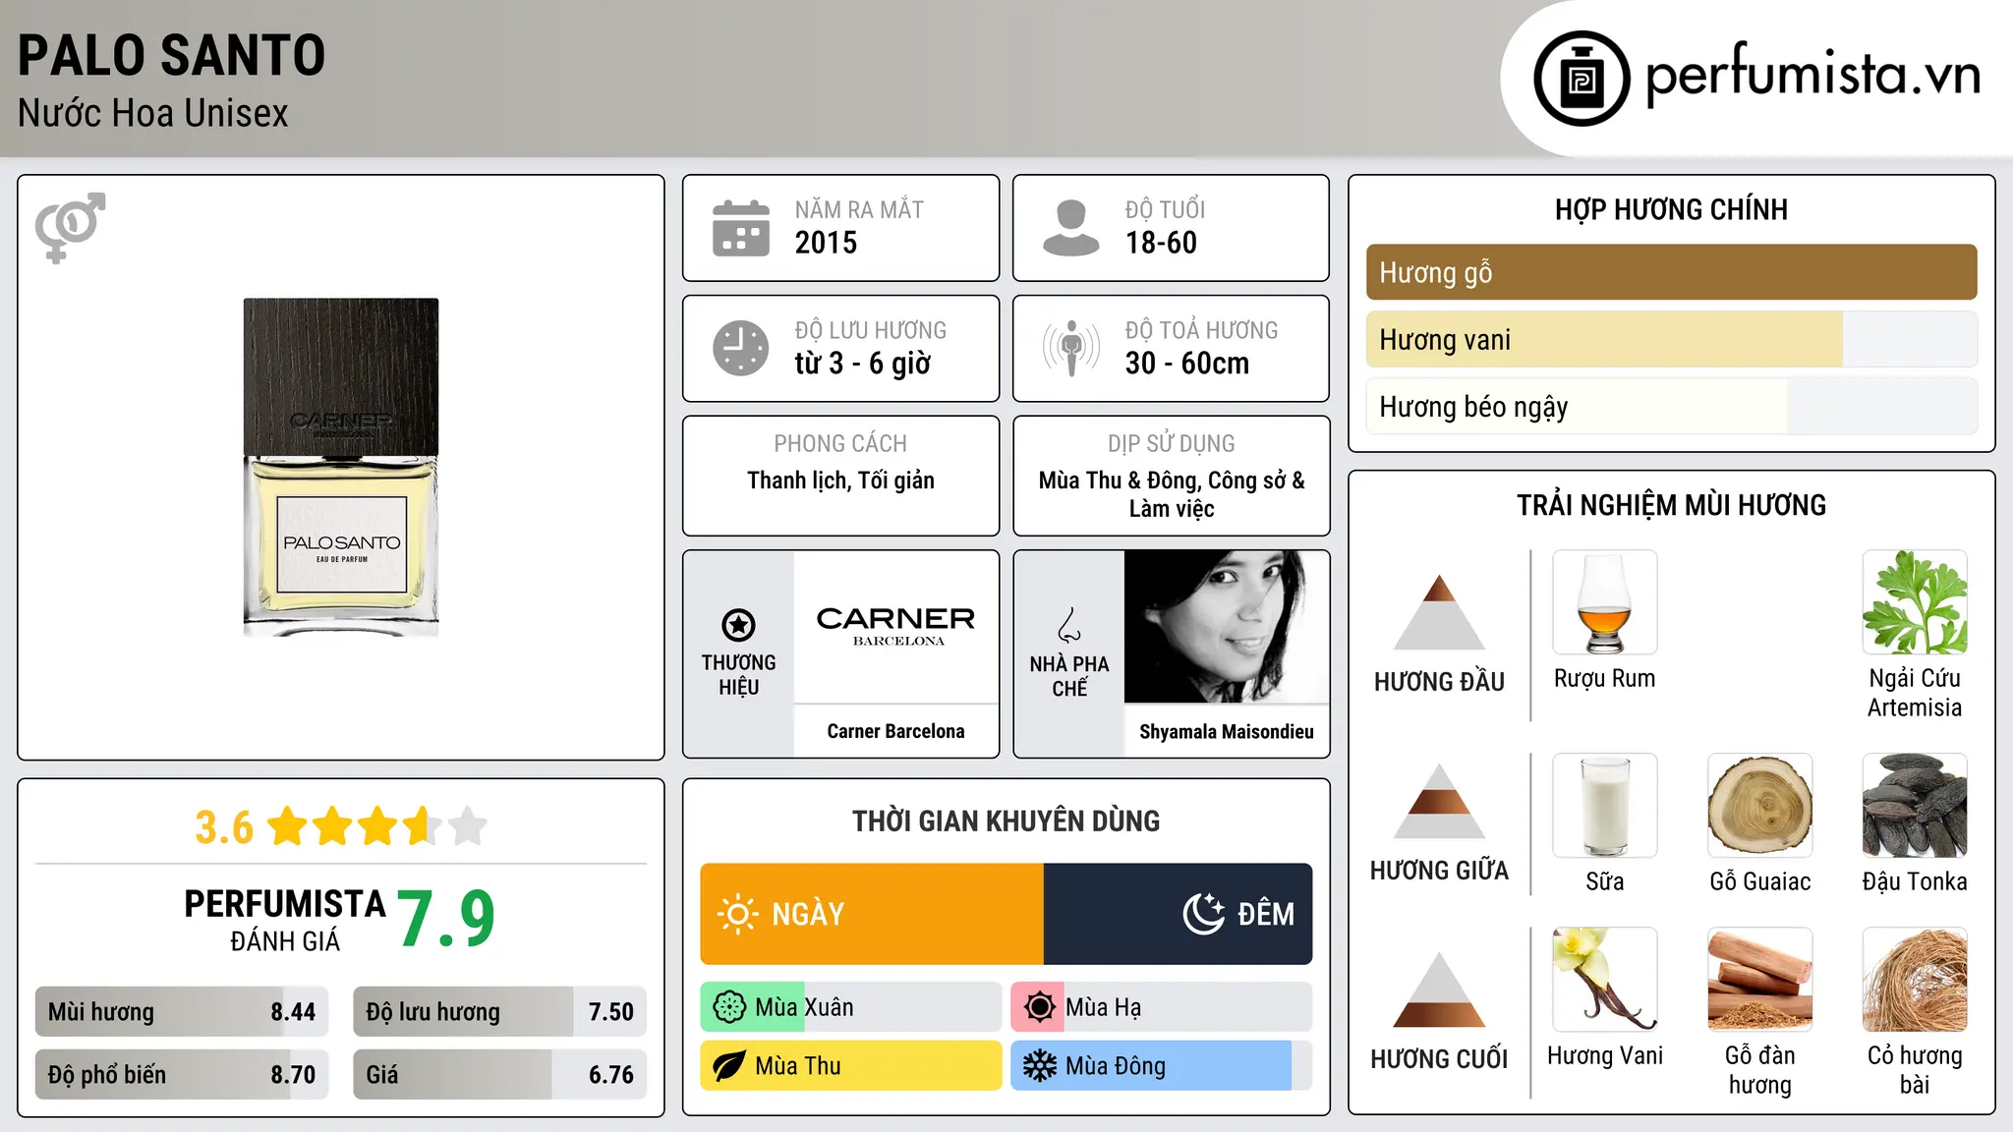Click the launch year value 2015

[826, 242]
